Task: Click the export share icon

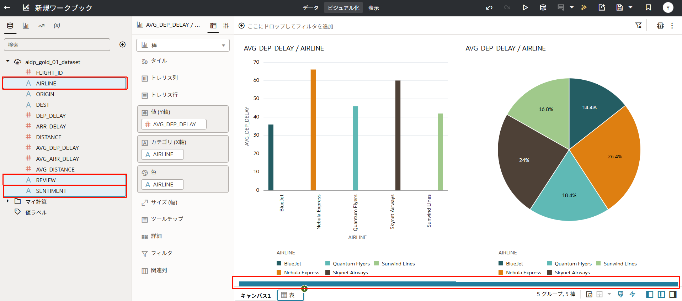Action: tap(602, 7)
